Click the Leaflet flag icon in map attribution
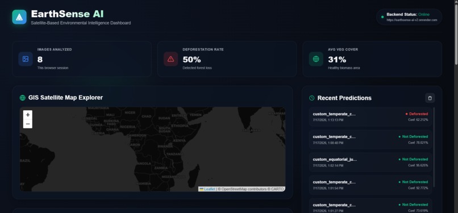458x213 pixels. coord(201,189)
